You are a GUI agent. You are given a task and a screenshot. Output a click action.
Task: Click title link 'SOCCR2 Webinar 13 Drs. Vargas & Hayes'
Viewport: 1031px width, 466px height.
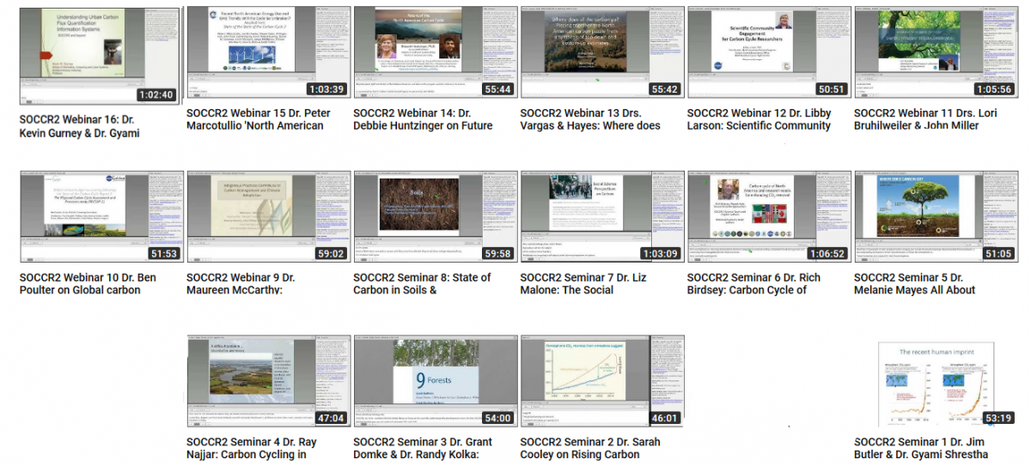[x=590, y=119]
